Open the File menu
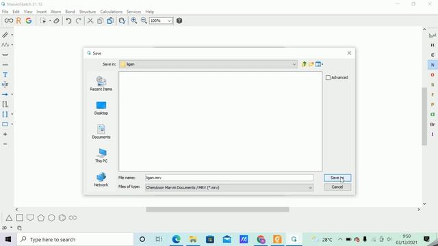The image size is (438, 246). 5,12
